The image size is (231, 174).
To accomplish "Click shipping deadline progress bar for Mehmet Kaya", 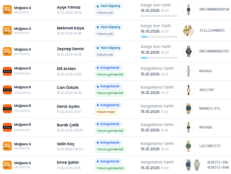I will coord(159,37).
